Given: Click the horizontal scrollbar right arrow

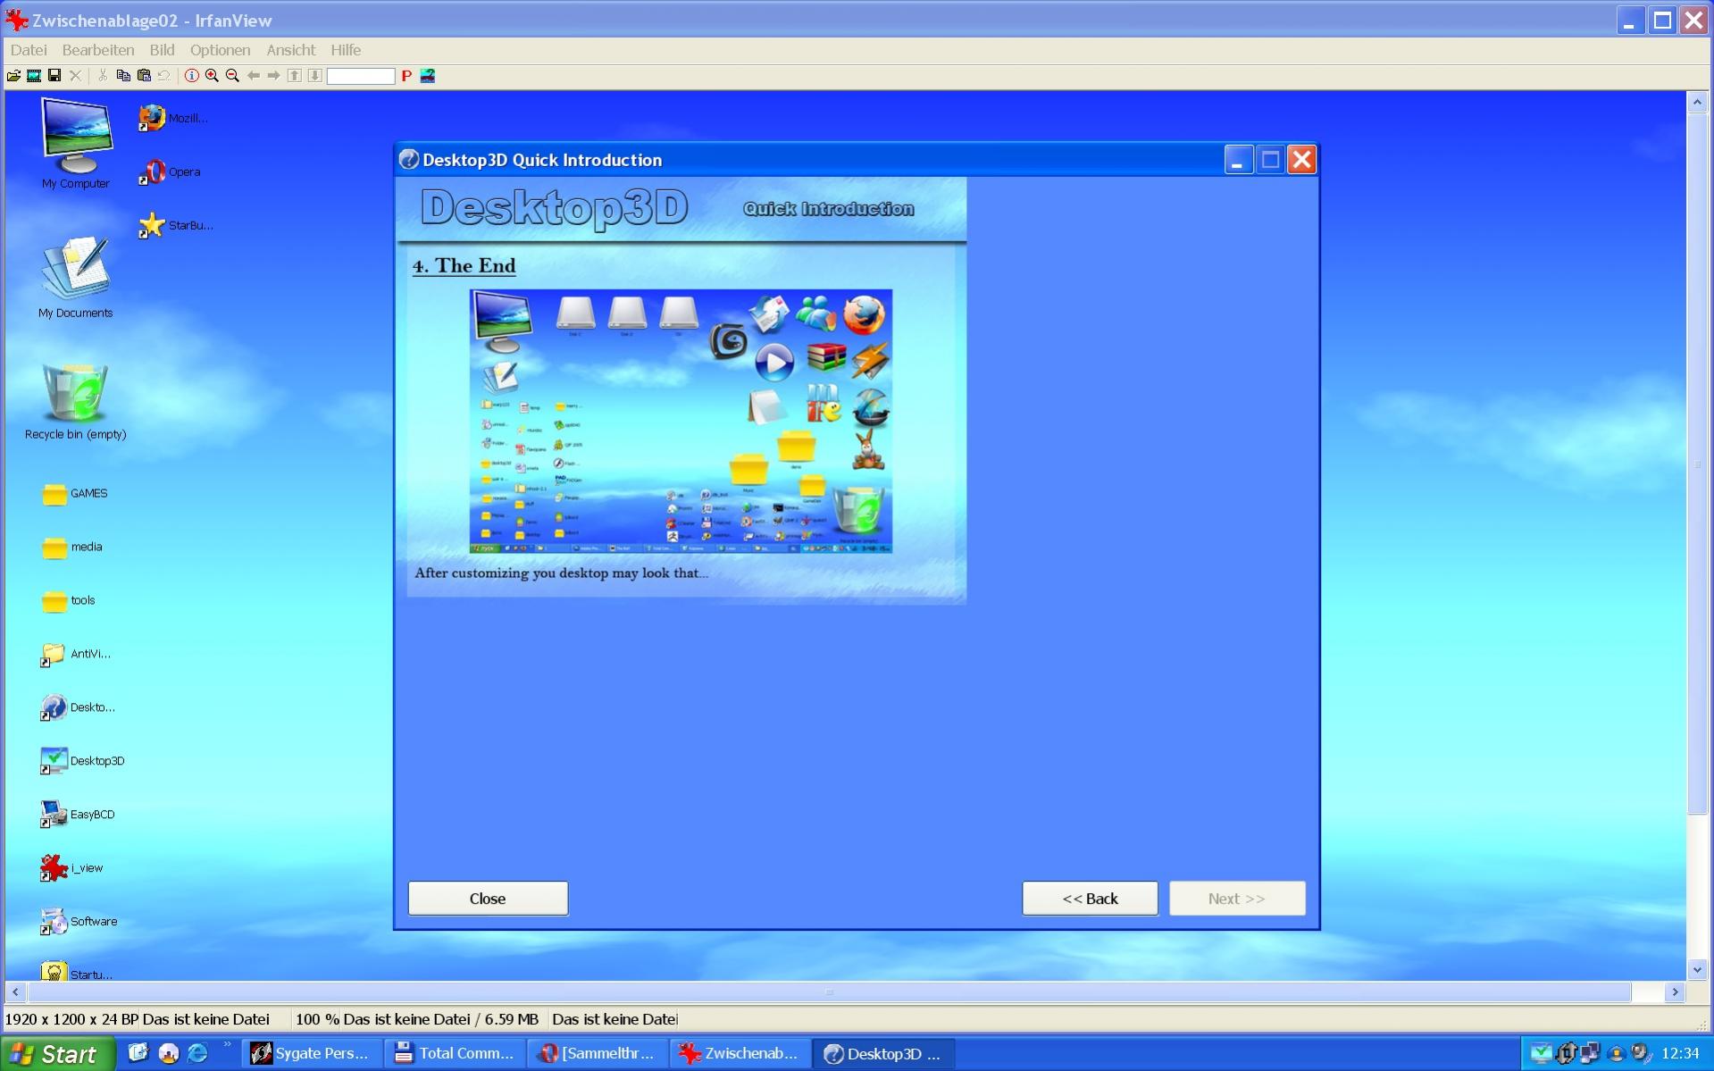Looking at the screenshot, I should (x=1675, y=992).
